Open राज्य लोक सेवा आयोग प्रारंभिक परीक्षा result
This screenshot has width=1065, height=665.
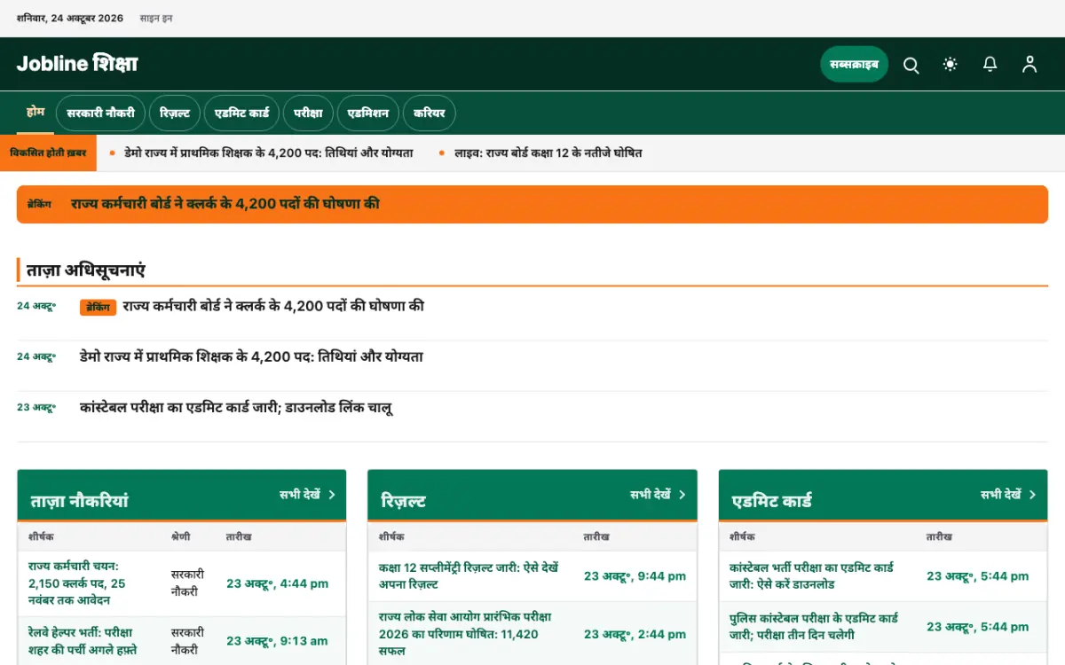pos(465,634)
